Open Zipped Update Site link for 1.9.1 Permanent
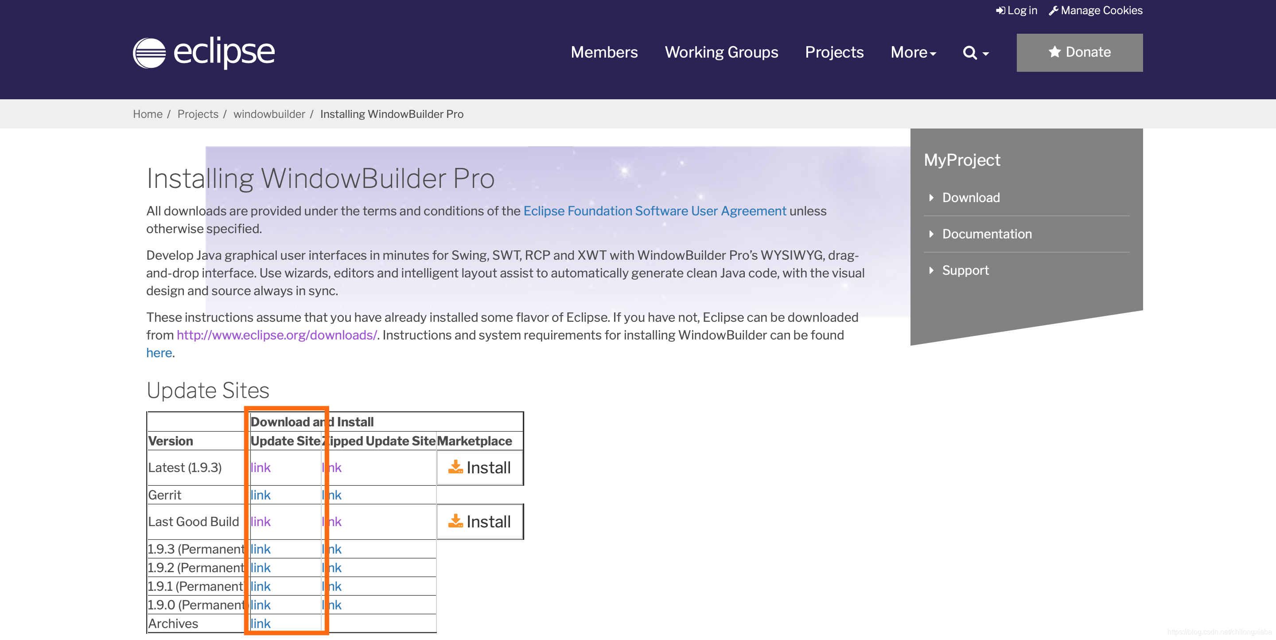Viewport: 1276px width, 640px height. (x=332, y=586)
